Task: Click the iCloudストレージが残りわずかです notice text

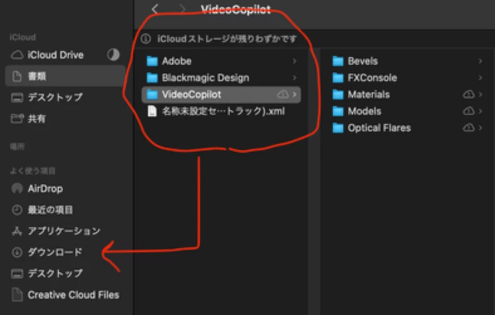Action: tap(227, 39)
